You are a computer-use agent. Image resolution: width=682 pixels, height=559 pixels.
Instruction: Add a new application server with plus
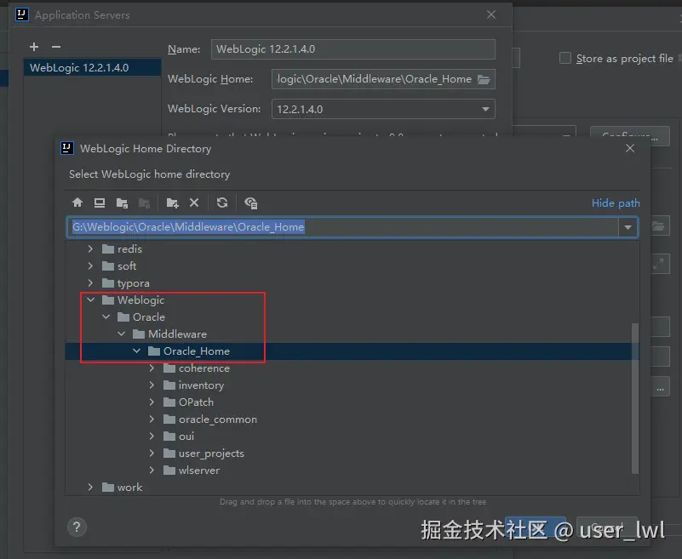point(34,47)
